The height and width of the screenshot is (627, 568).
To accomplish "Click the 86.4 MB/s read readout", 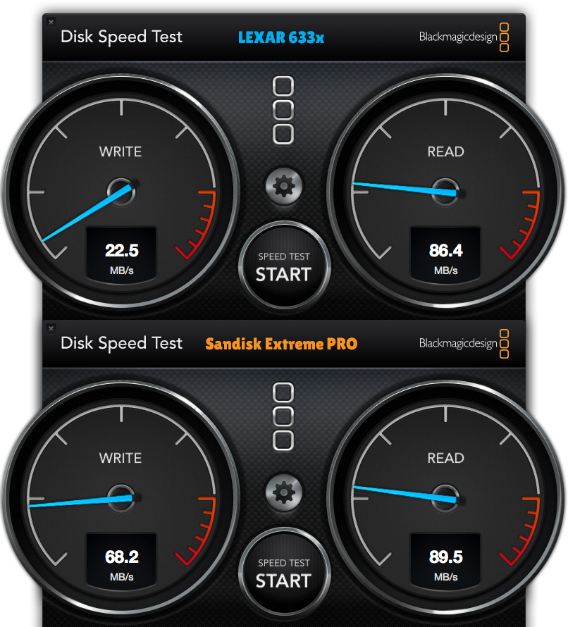I will [x=445, y=259].
